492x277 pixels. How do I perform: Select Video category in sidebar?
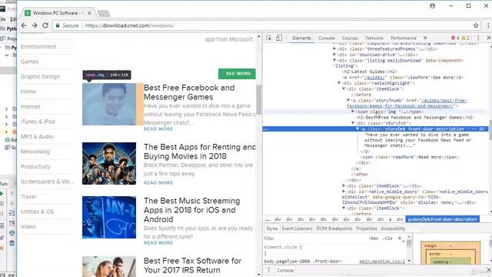(x=28, y=227)
